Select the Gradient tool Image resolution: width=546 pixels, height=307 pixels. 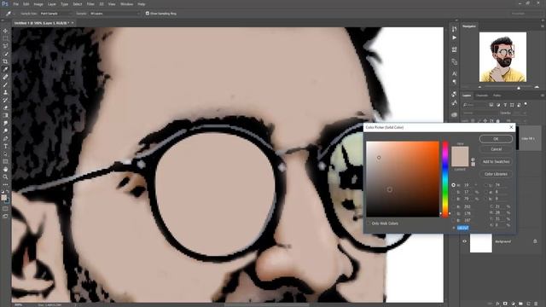tap(5, 115)
